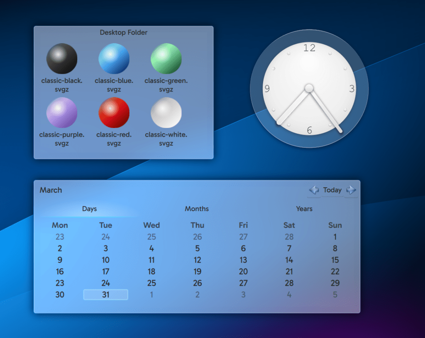
Task: Choose Wednesday the 18th in calendar
Action: [x=151, y=272]
